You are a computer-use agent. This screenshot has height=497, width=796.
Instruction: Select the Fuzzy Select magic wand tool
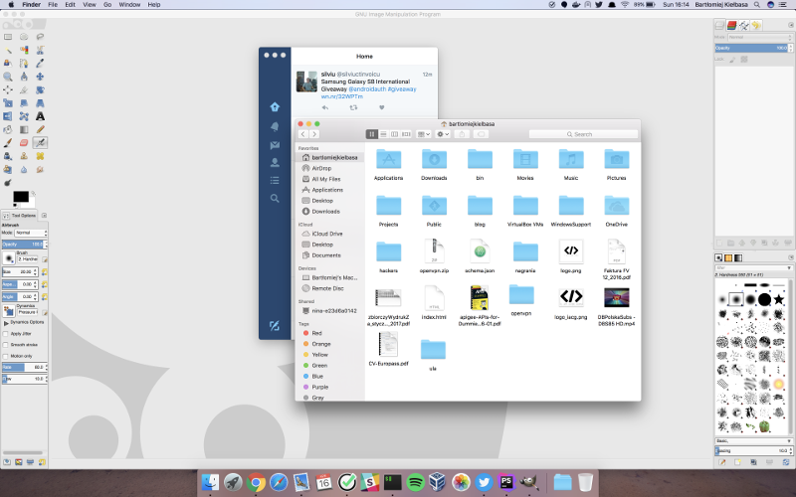(x=8, y=50)
